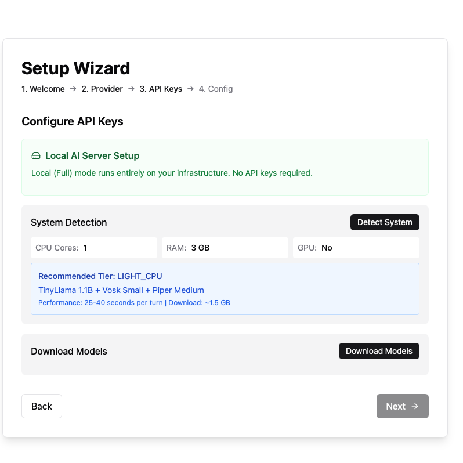The height and width of the screenshot is (463, 463).
Task: Click the server icon beside Local AI Server Setup
Action: pos(36,155)
